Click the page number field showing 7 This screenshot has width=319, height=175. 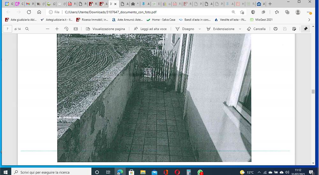(8, 29)
